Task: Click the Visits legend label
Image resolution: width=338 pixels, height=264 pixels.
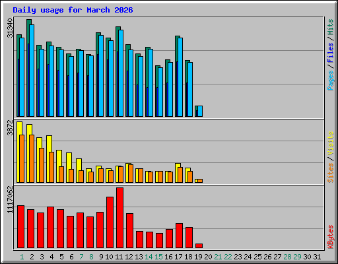Action: click(330, 144)
